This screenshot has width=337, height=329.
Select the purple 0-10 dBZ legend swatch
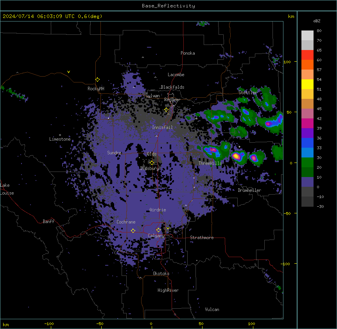[x=307, y=182]
